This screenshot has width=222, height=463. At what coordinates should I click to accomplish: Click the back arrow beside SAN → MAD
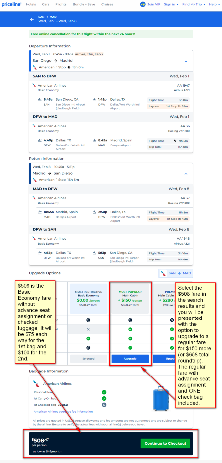tap(32, 19)
